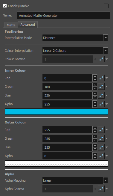Switch to the Matte tab
Viewport: 113px width, 196px height.
tap(11, 25)
